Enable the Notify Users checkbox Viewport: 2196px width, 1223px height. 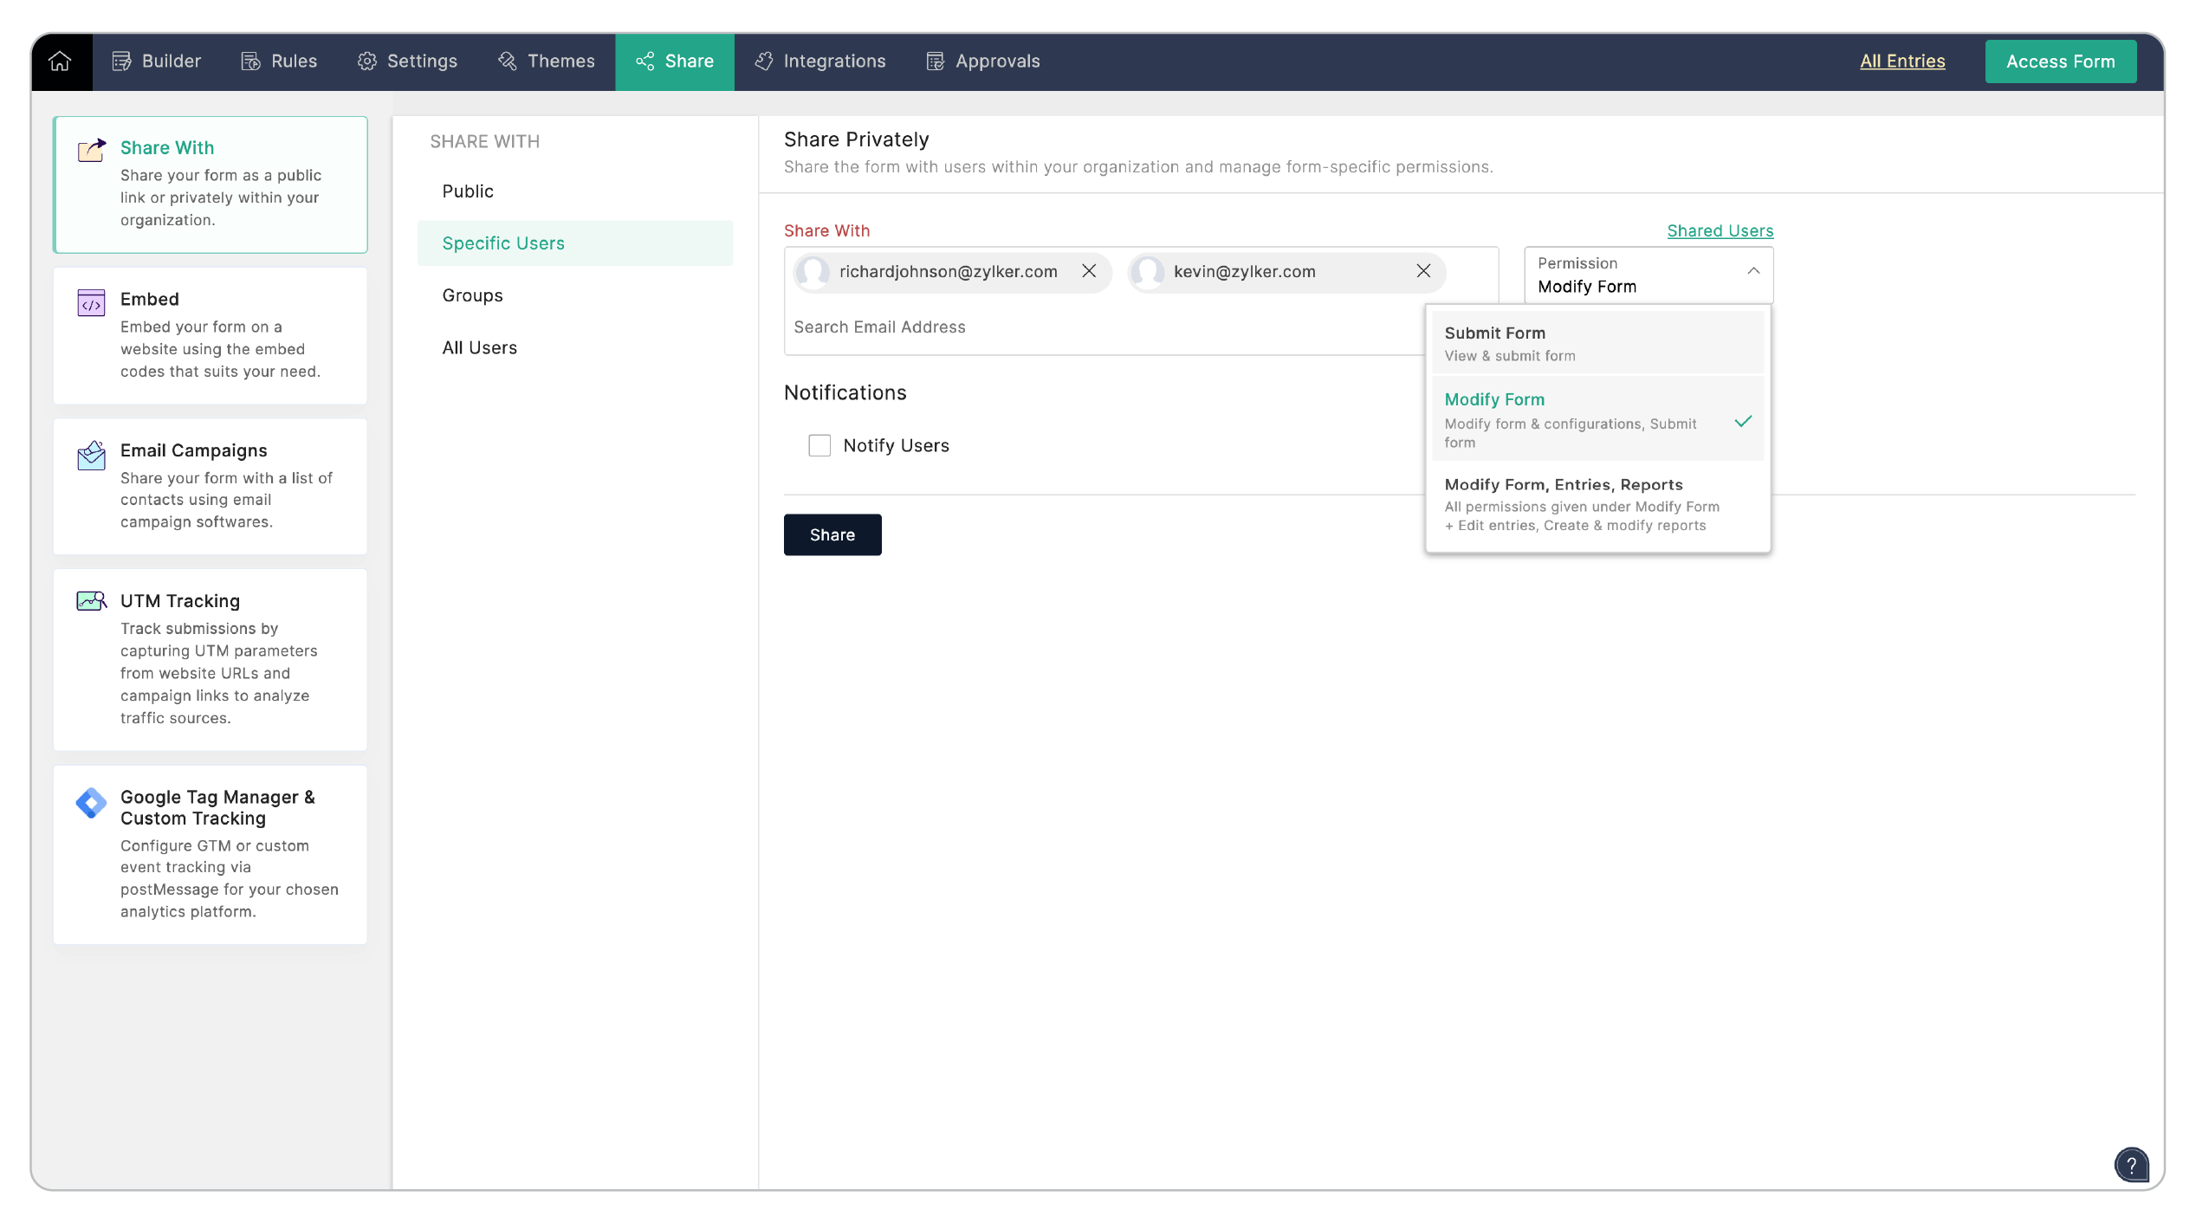[819, 444]
